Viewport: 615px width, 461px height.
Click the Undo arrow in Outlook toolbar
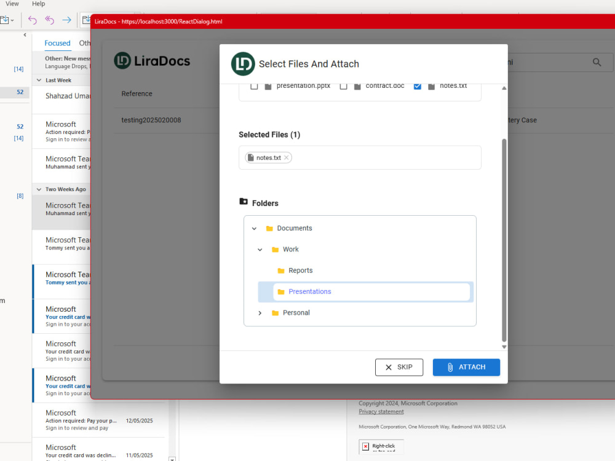coord(33,20)
